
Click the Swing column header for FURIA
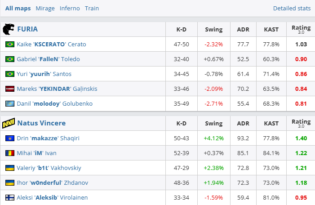(x=213, y=30)
